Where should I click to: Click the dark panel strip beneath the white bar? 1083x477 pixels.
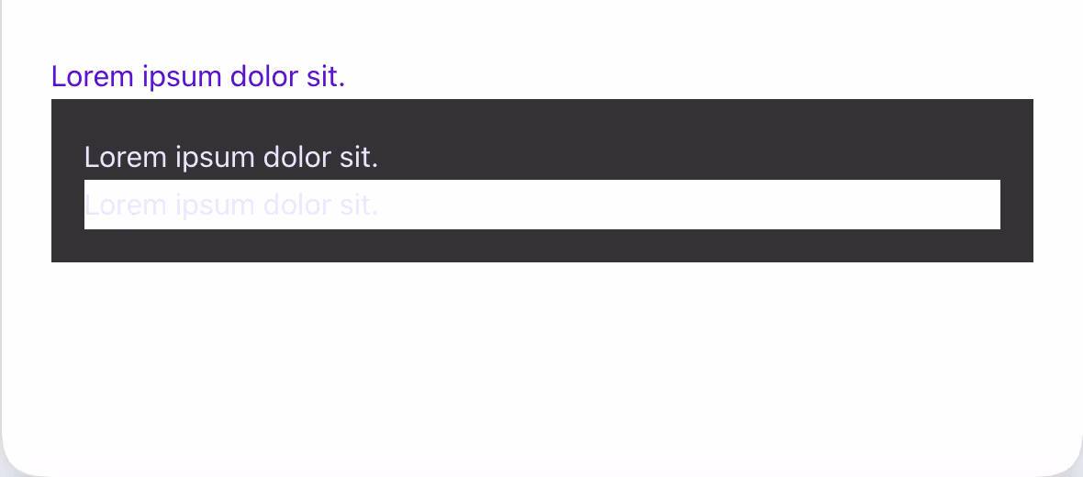click(x=541, y=246)
